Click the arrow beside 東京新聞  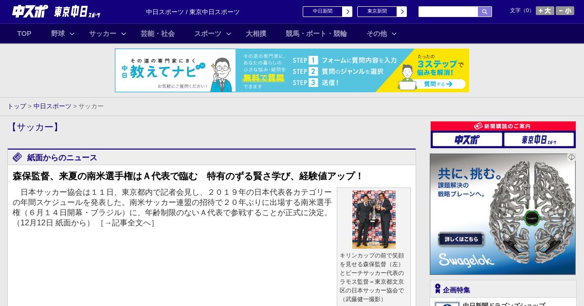coord(402,12)
